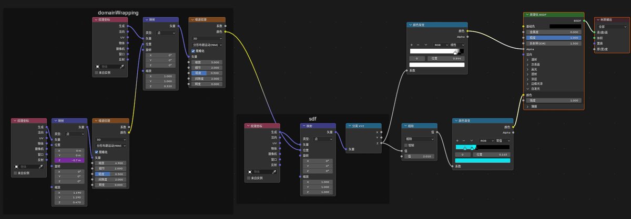Viewport: 631px width, 219px height.
Task: Click the eyedropper in upper domainWrapping 纹理坐标
Action: coord(122,67)
